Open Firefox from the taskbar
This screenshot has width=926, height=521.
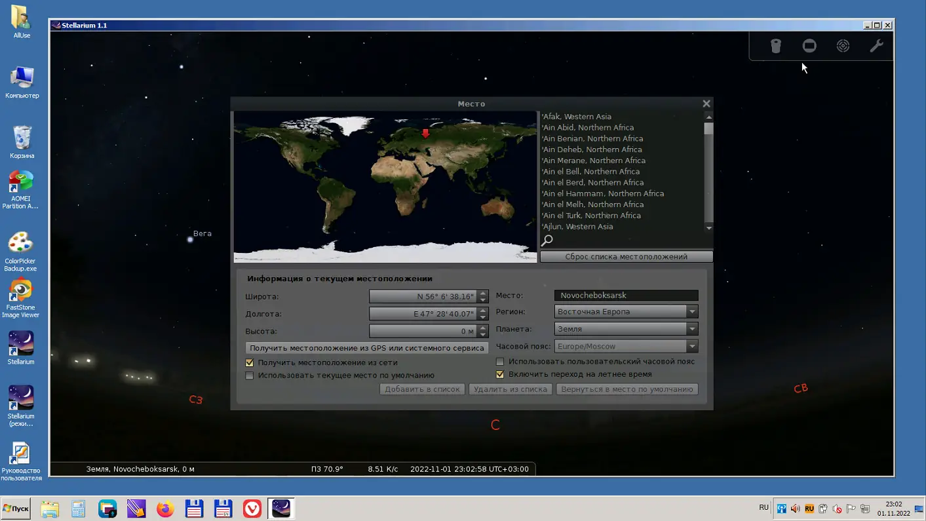tap(165, 509)
